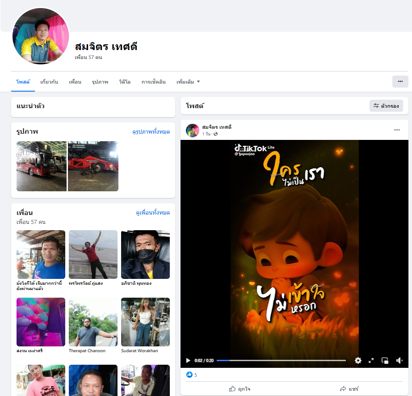Open video in picture-in-picture mode
Screen dimensions: 412x396
point(385,360)
